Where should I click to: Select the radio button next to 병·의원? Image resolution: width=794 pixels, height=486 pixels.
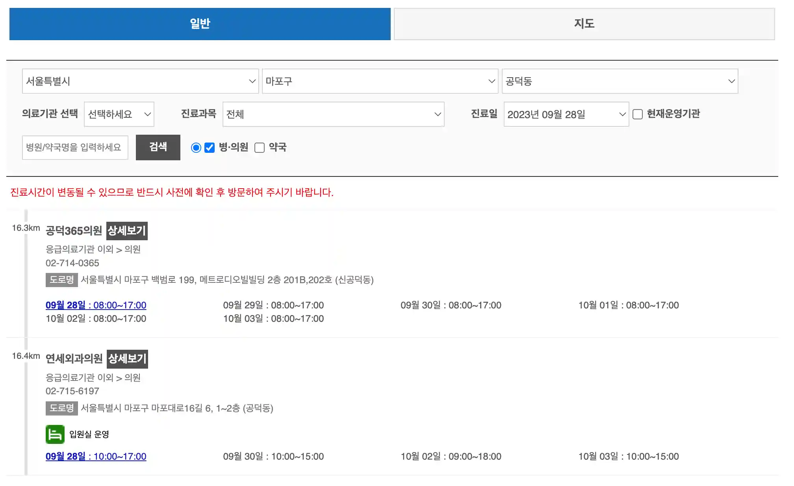[x=196, y=148]
